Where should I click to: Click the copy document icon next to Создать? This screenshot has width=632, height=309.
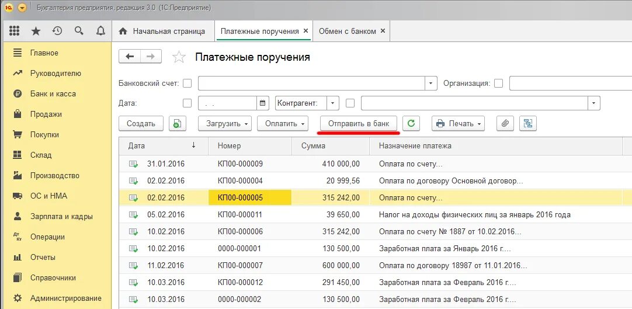[178, 124]
